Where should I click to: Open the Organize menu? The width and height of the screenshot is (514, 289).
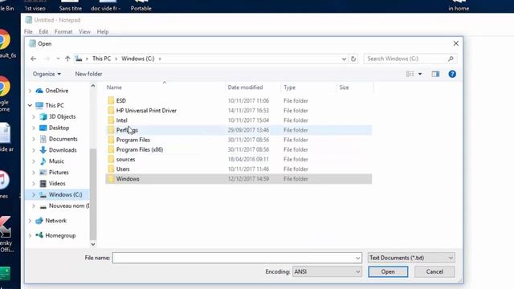point(47,74)
